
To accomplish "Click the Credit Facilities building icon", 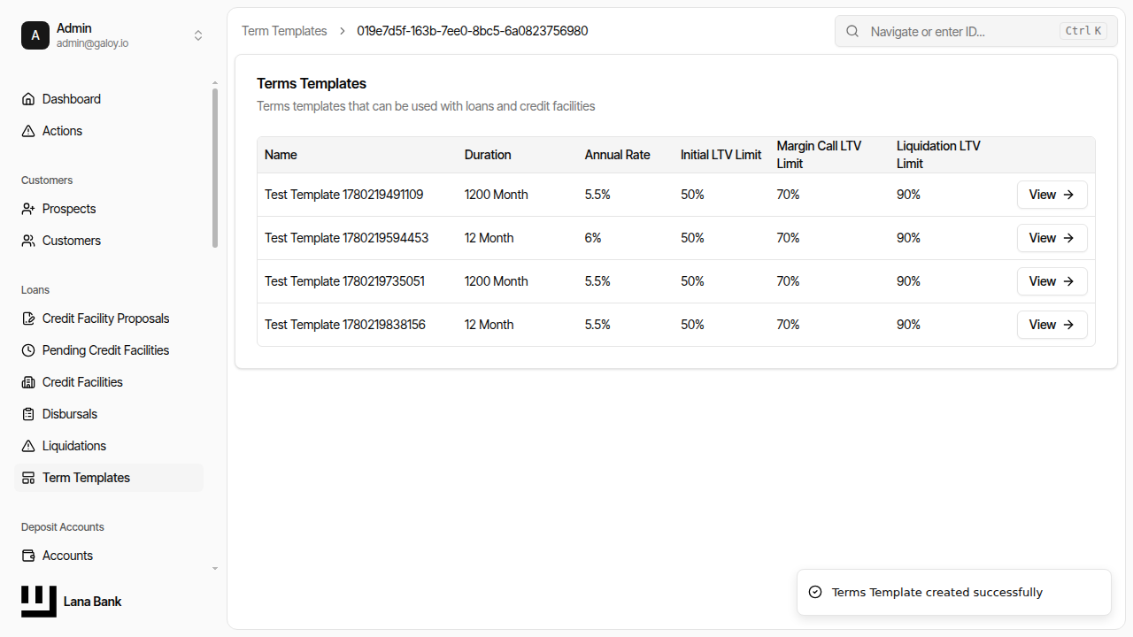I will tap(28, 382).
